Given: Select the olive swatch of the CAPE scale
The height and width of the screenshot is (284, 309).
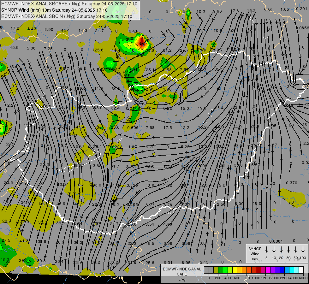Looking at the screenshot, I should (216, 270).
